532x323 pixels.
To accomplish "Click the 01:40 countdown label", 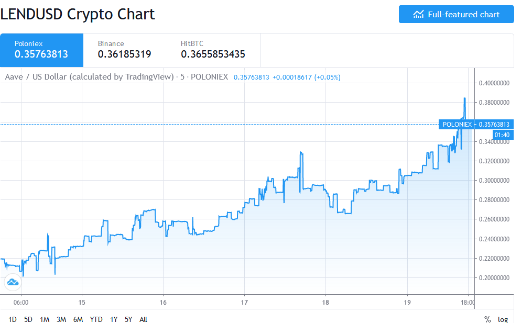I will (502, 135).
